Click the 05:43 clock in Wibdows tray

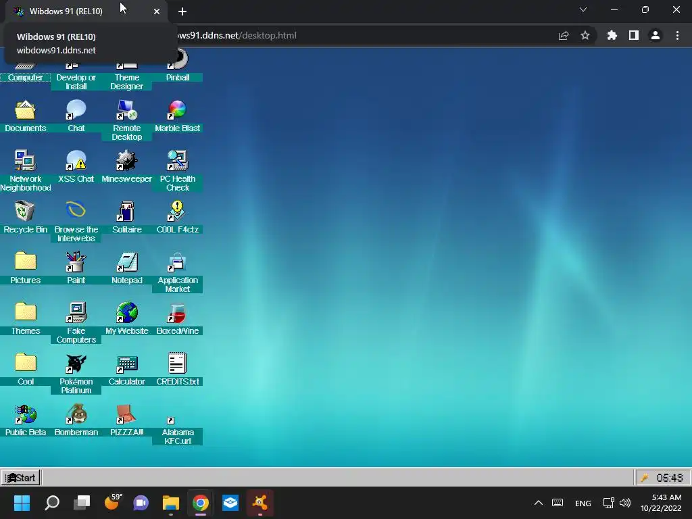coord(670,478)
